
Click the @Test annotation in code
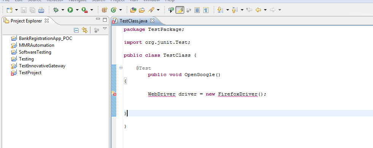pyautogui.click(x=144, y=68)
